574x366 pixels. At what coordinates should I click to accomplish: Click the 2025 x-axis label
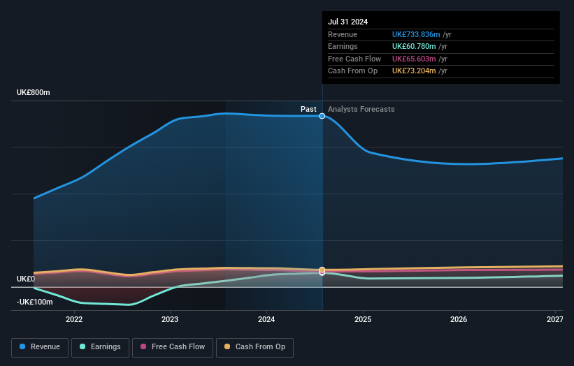tap(363, 320)
